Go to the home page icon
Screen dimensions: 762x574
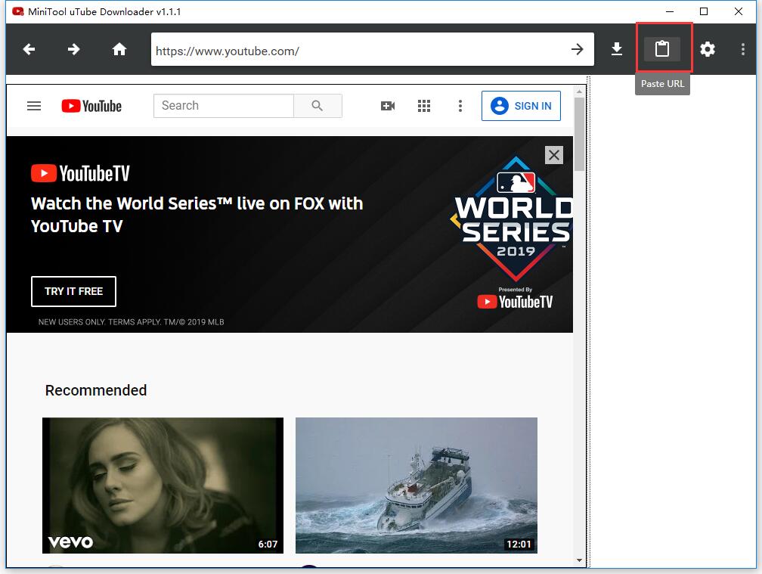[119, 49]
